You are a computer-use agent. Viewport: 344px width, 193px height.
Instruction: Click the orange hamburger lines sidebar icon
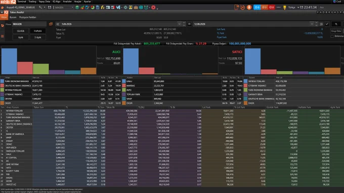click(x=3, y=36)
